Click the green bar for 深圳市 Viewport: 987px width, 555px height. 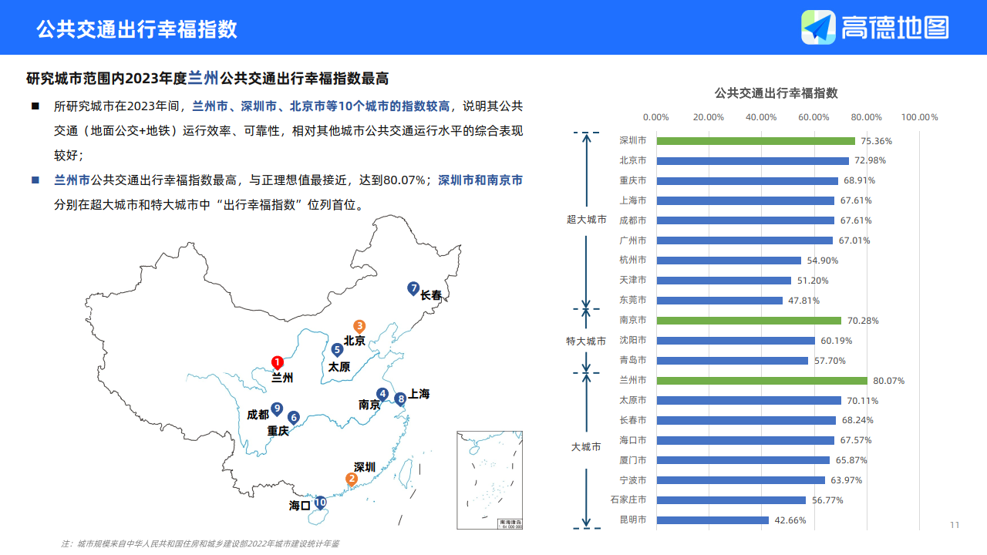(x=756, y=141)
